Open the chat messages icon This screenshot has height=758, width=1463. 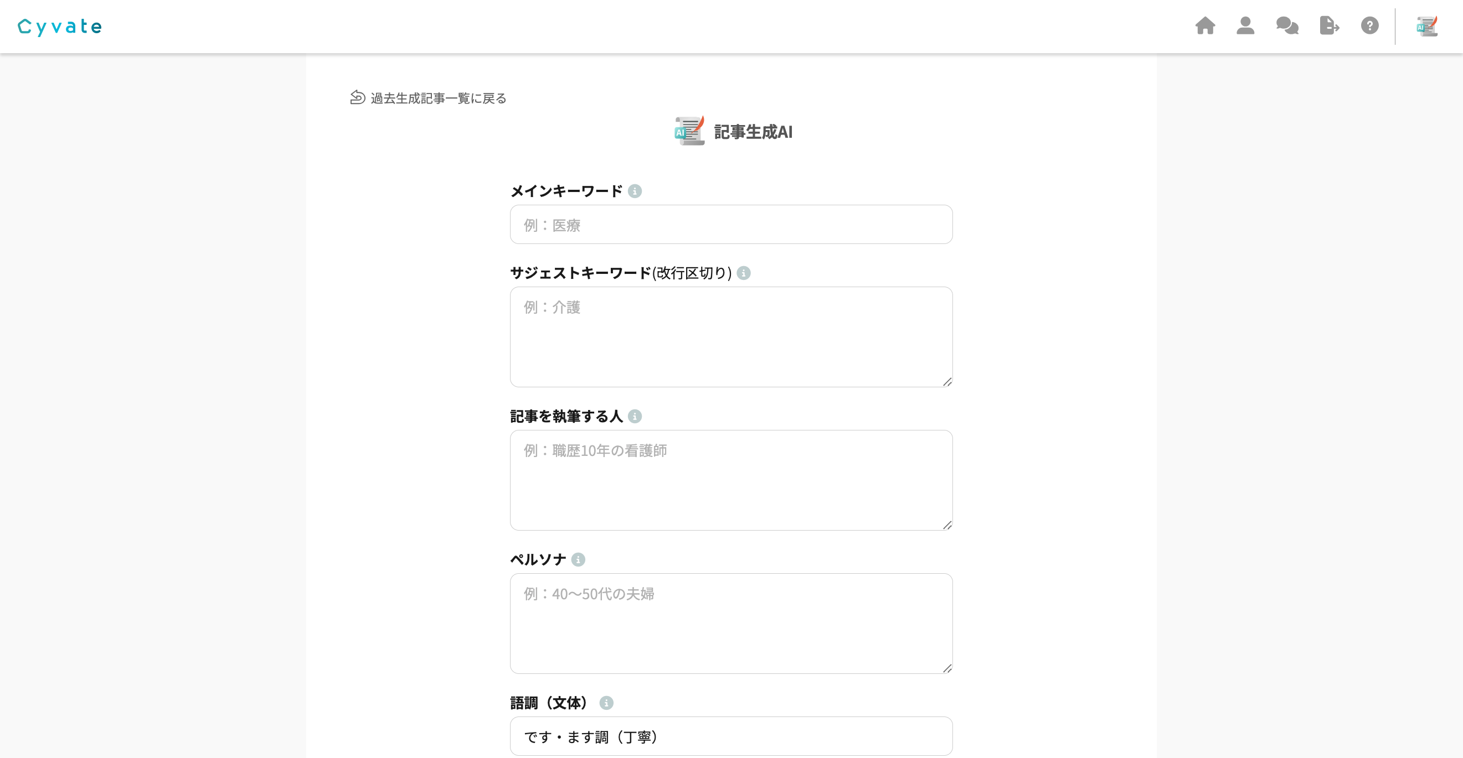point(1287,25)
